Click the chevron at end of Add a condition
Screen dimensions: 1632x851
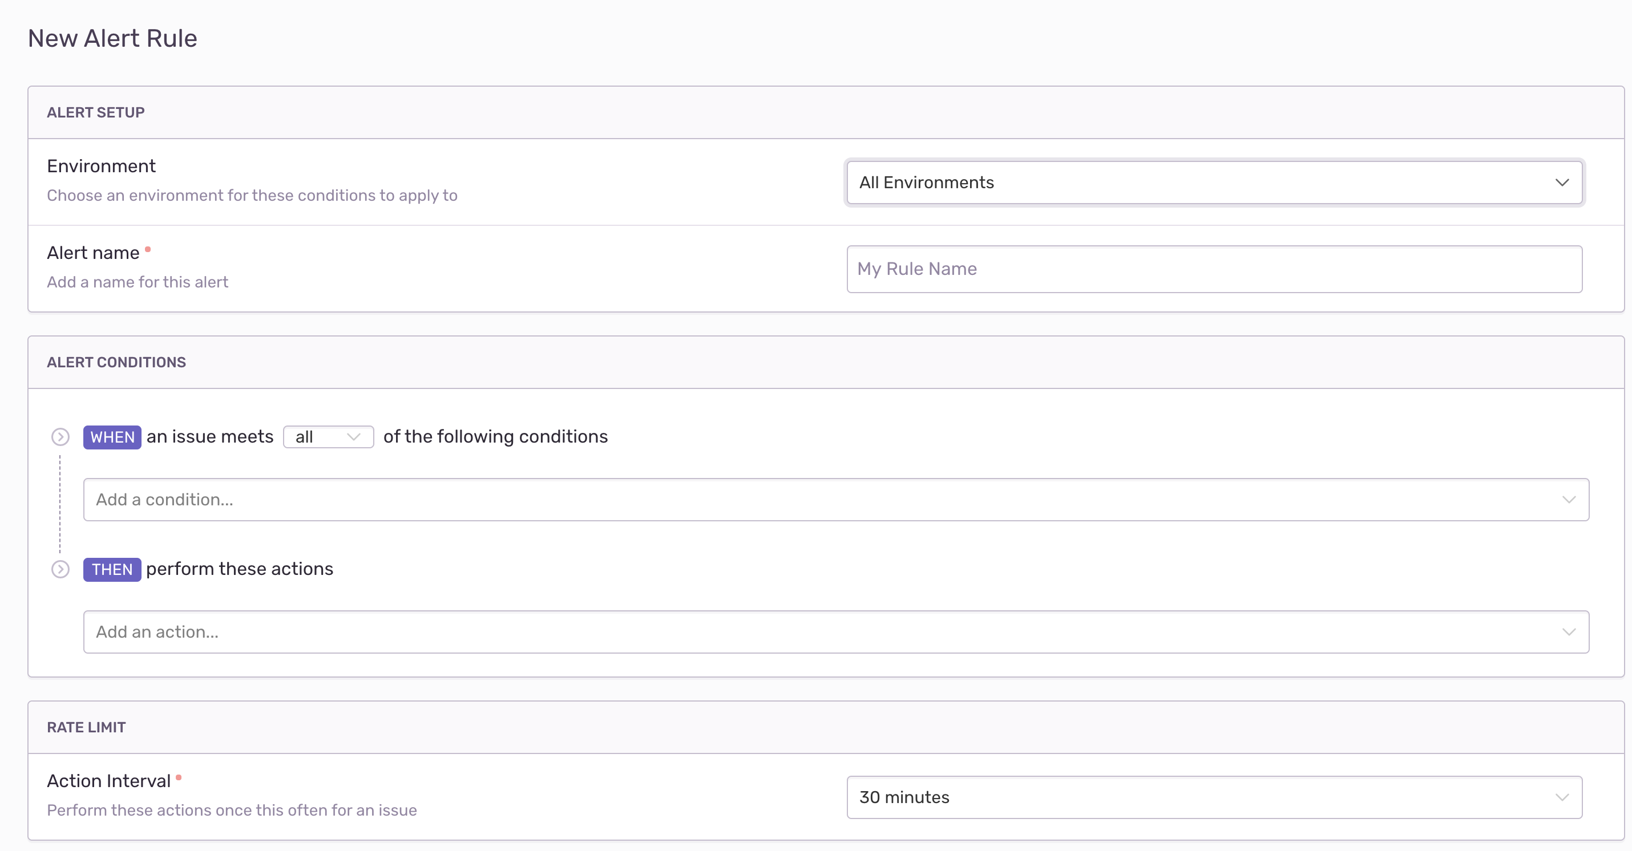pos(1568,500)
